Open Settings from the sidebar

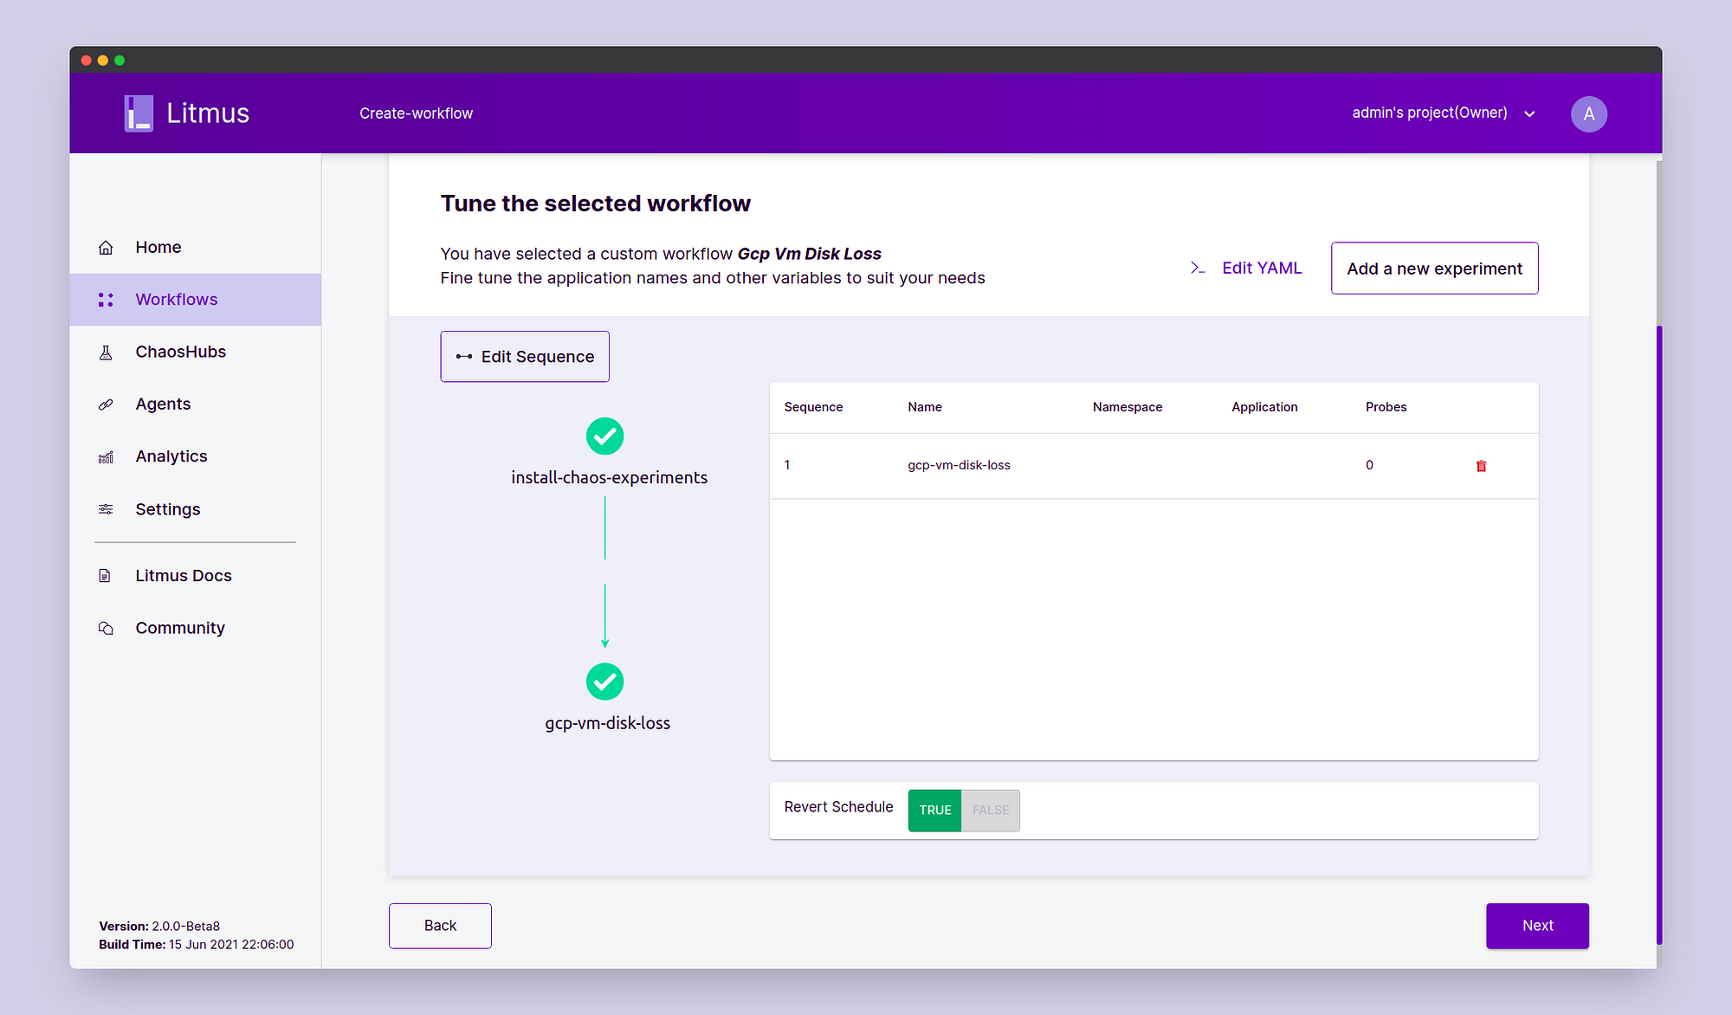(x=195, y=509)
